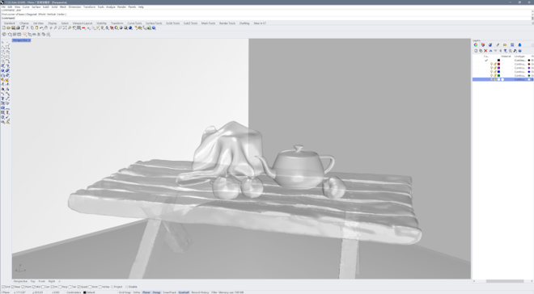Toggle Record History in status bar
Image resolution: width=534 pixels, height=294 pixels.
pyautogui.click(x=200, y=292)
